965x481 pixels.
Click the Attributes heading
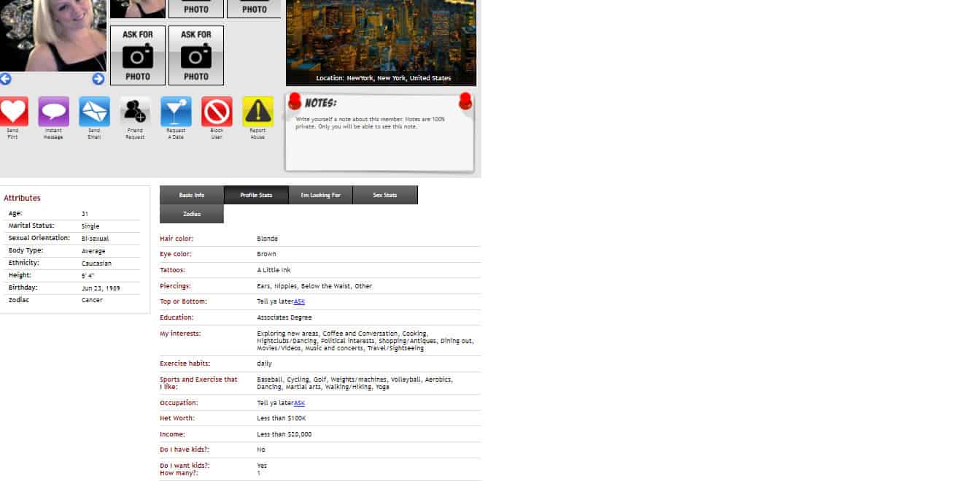click(22, 198)
